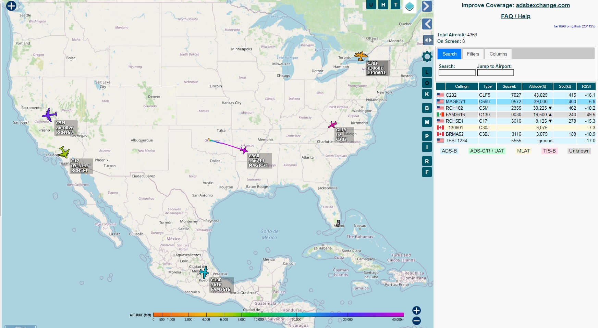Sort table by Squawk column
This screenshot has height=328, width=598.
[509, 86]
